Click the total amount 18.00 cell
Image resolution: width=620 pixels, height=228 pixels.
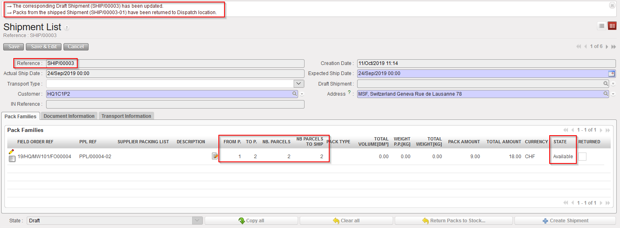(515, 157)
